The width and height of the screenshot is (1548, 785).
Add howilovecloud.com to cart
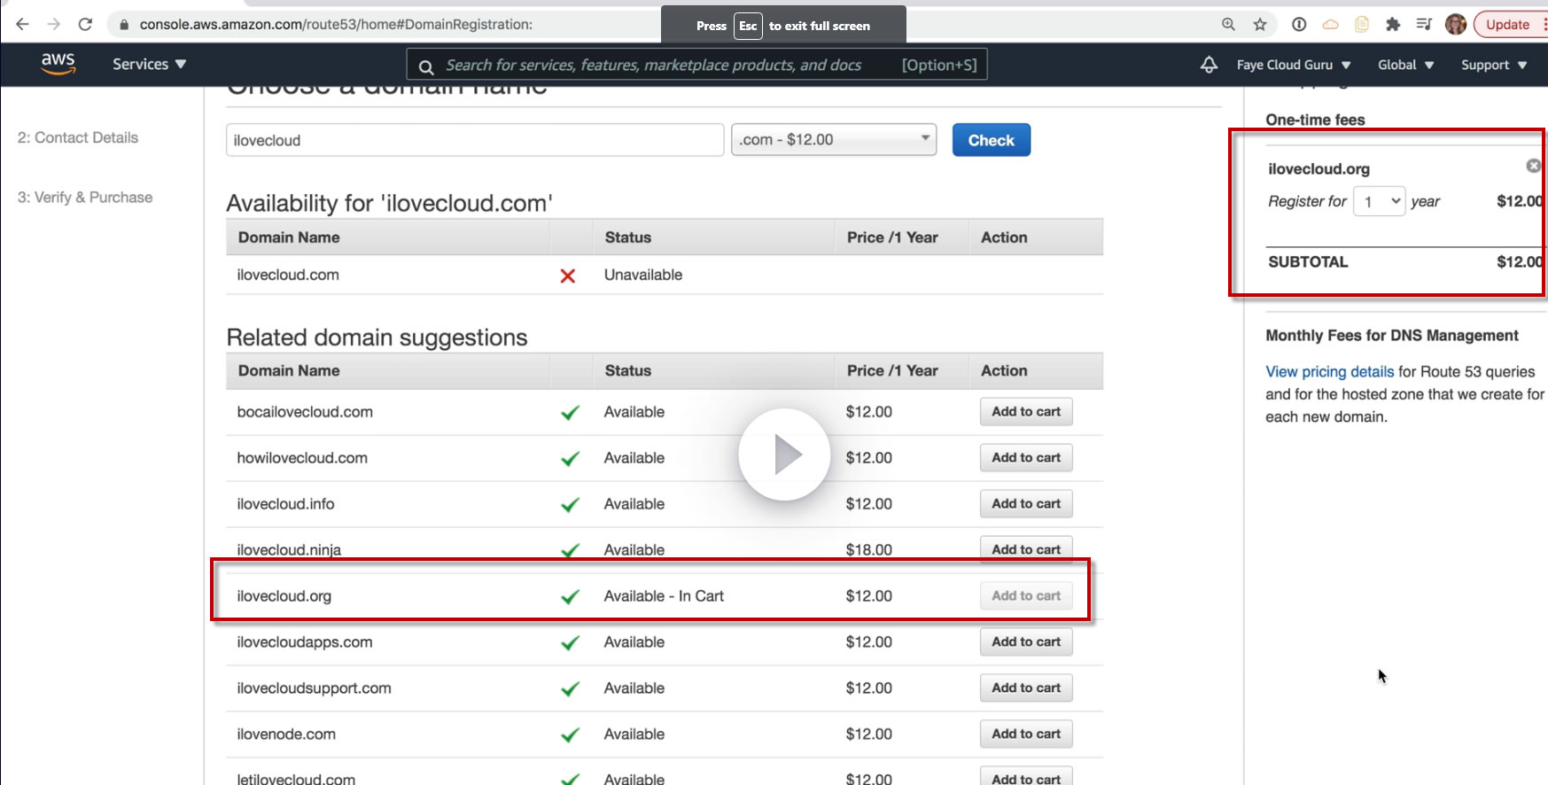pos(1026,458)
